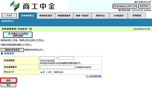Click the screen ID SCKDSC14101 text
Viewport: 152px width, 97px height.
(x=142, y=29)
